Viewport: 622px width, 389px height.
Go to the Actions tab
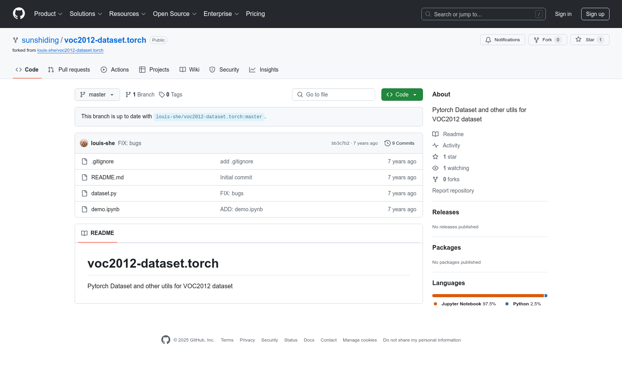115,70
